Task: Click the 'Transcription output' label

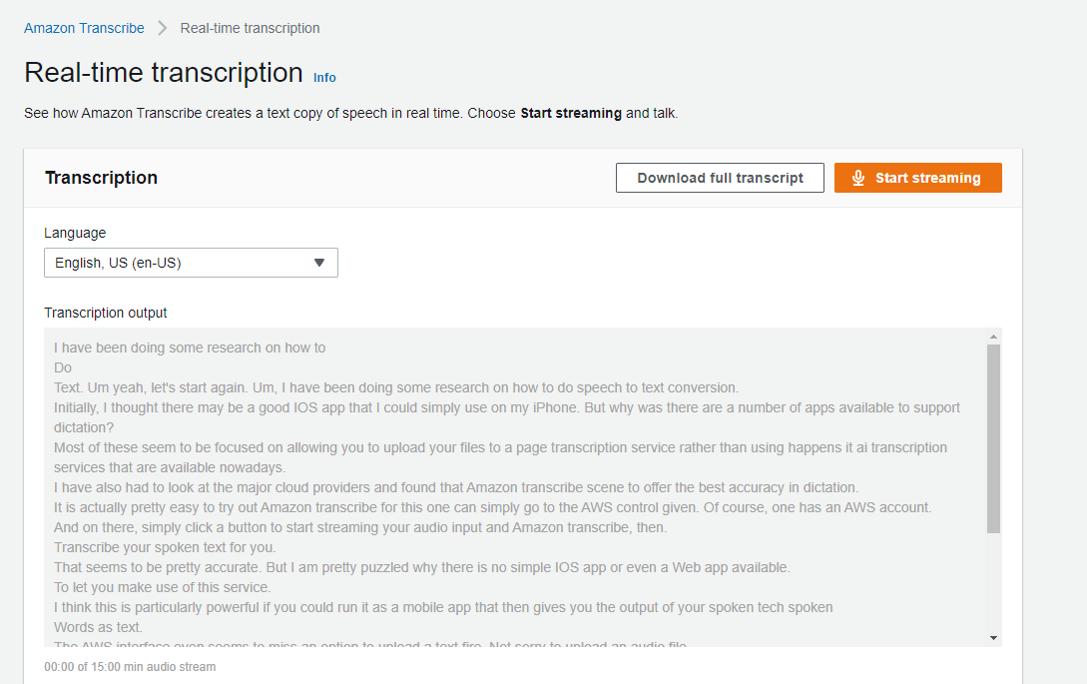Action: pyautogui.click(x=106, y=313)
